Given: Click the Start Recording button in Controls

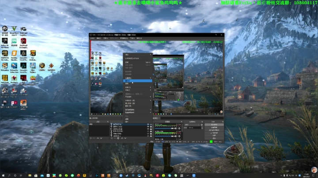Looking at the screenshot, I should pos(214,127).
